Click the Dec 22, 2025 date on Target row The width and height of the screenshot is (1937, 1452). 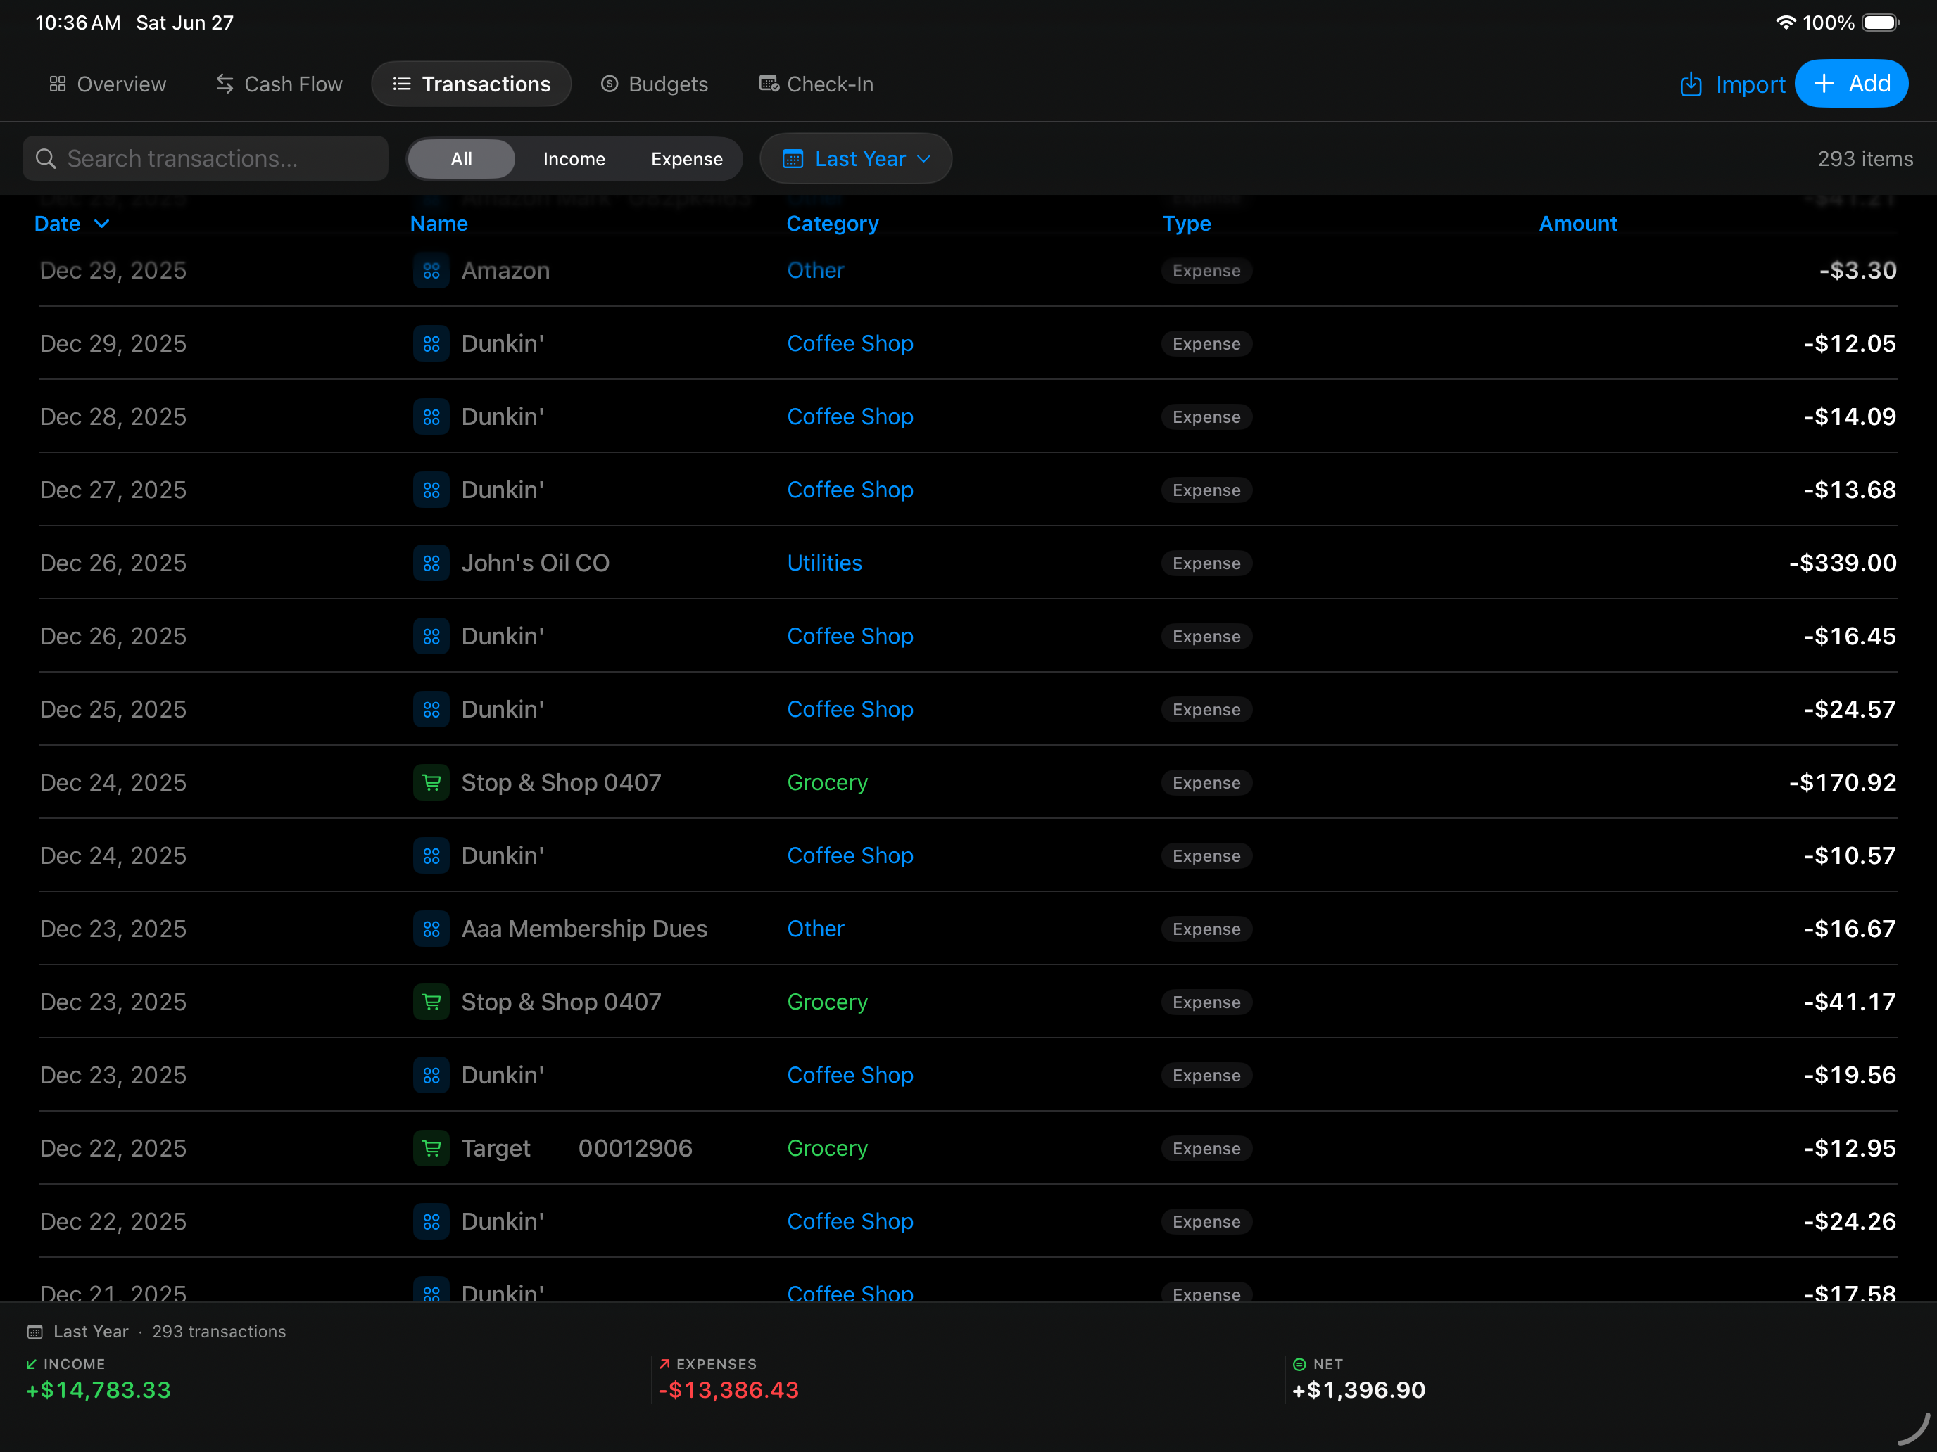113,1148
